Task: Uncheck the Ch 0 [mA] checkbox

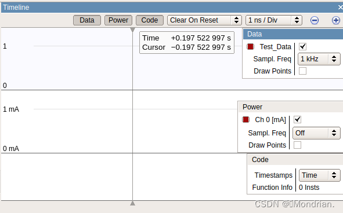Action: coord(297,119)
